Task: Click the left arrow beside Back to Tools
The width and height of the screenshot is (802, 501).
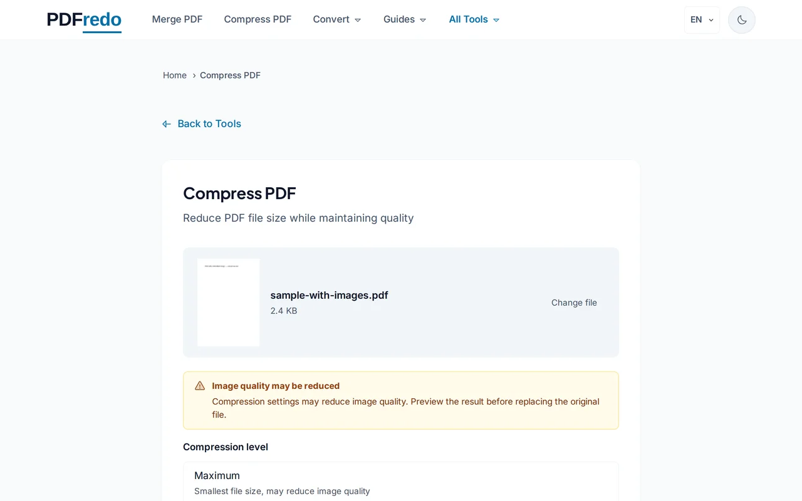Action: [166, 123]
